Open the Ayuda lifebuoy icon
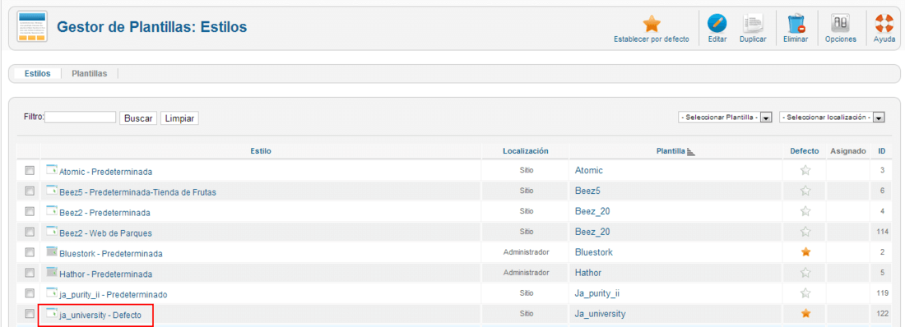Image resolution: width=905 pixels, height=327 pixels. pyautogui.click(x=884, y=24)
